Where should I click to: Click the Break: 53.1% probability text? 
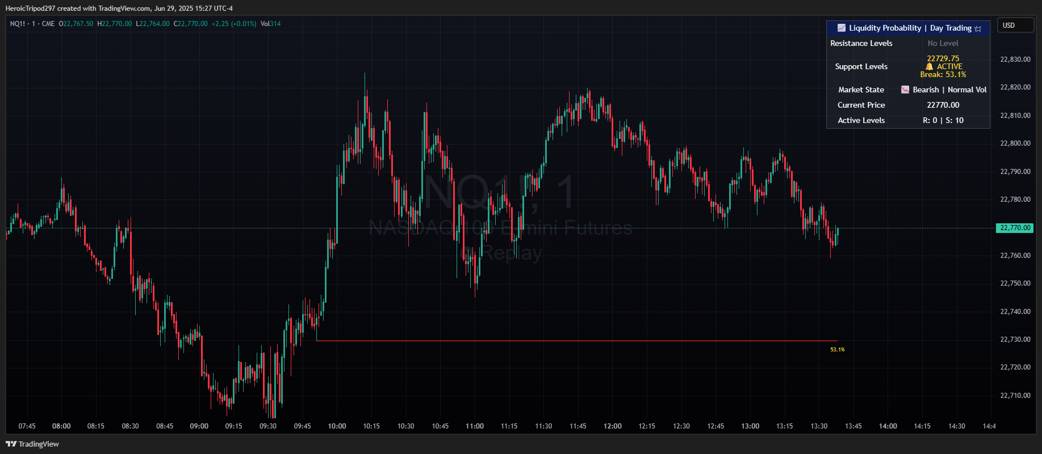click(x=943, y=74)
